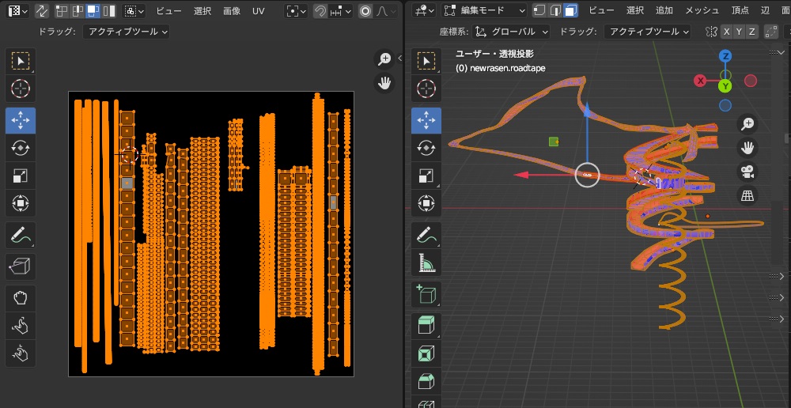Open the 編集モード mode dropdown

[484, 10]
